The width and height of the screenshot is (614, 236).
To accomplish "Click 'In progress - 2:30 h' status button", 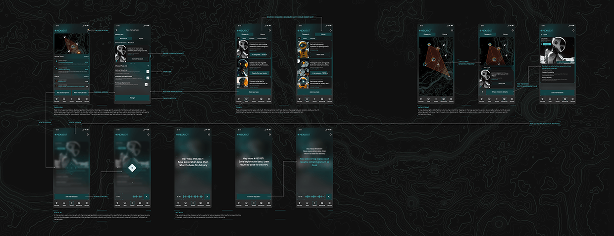I will [258, 54].
